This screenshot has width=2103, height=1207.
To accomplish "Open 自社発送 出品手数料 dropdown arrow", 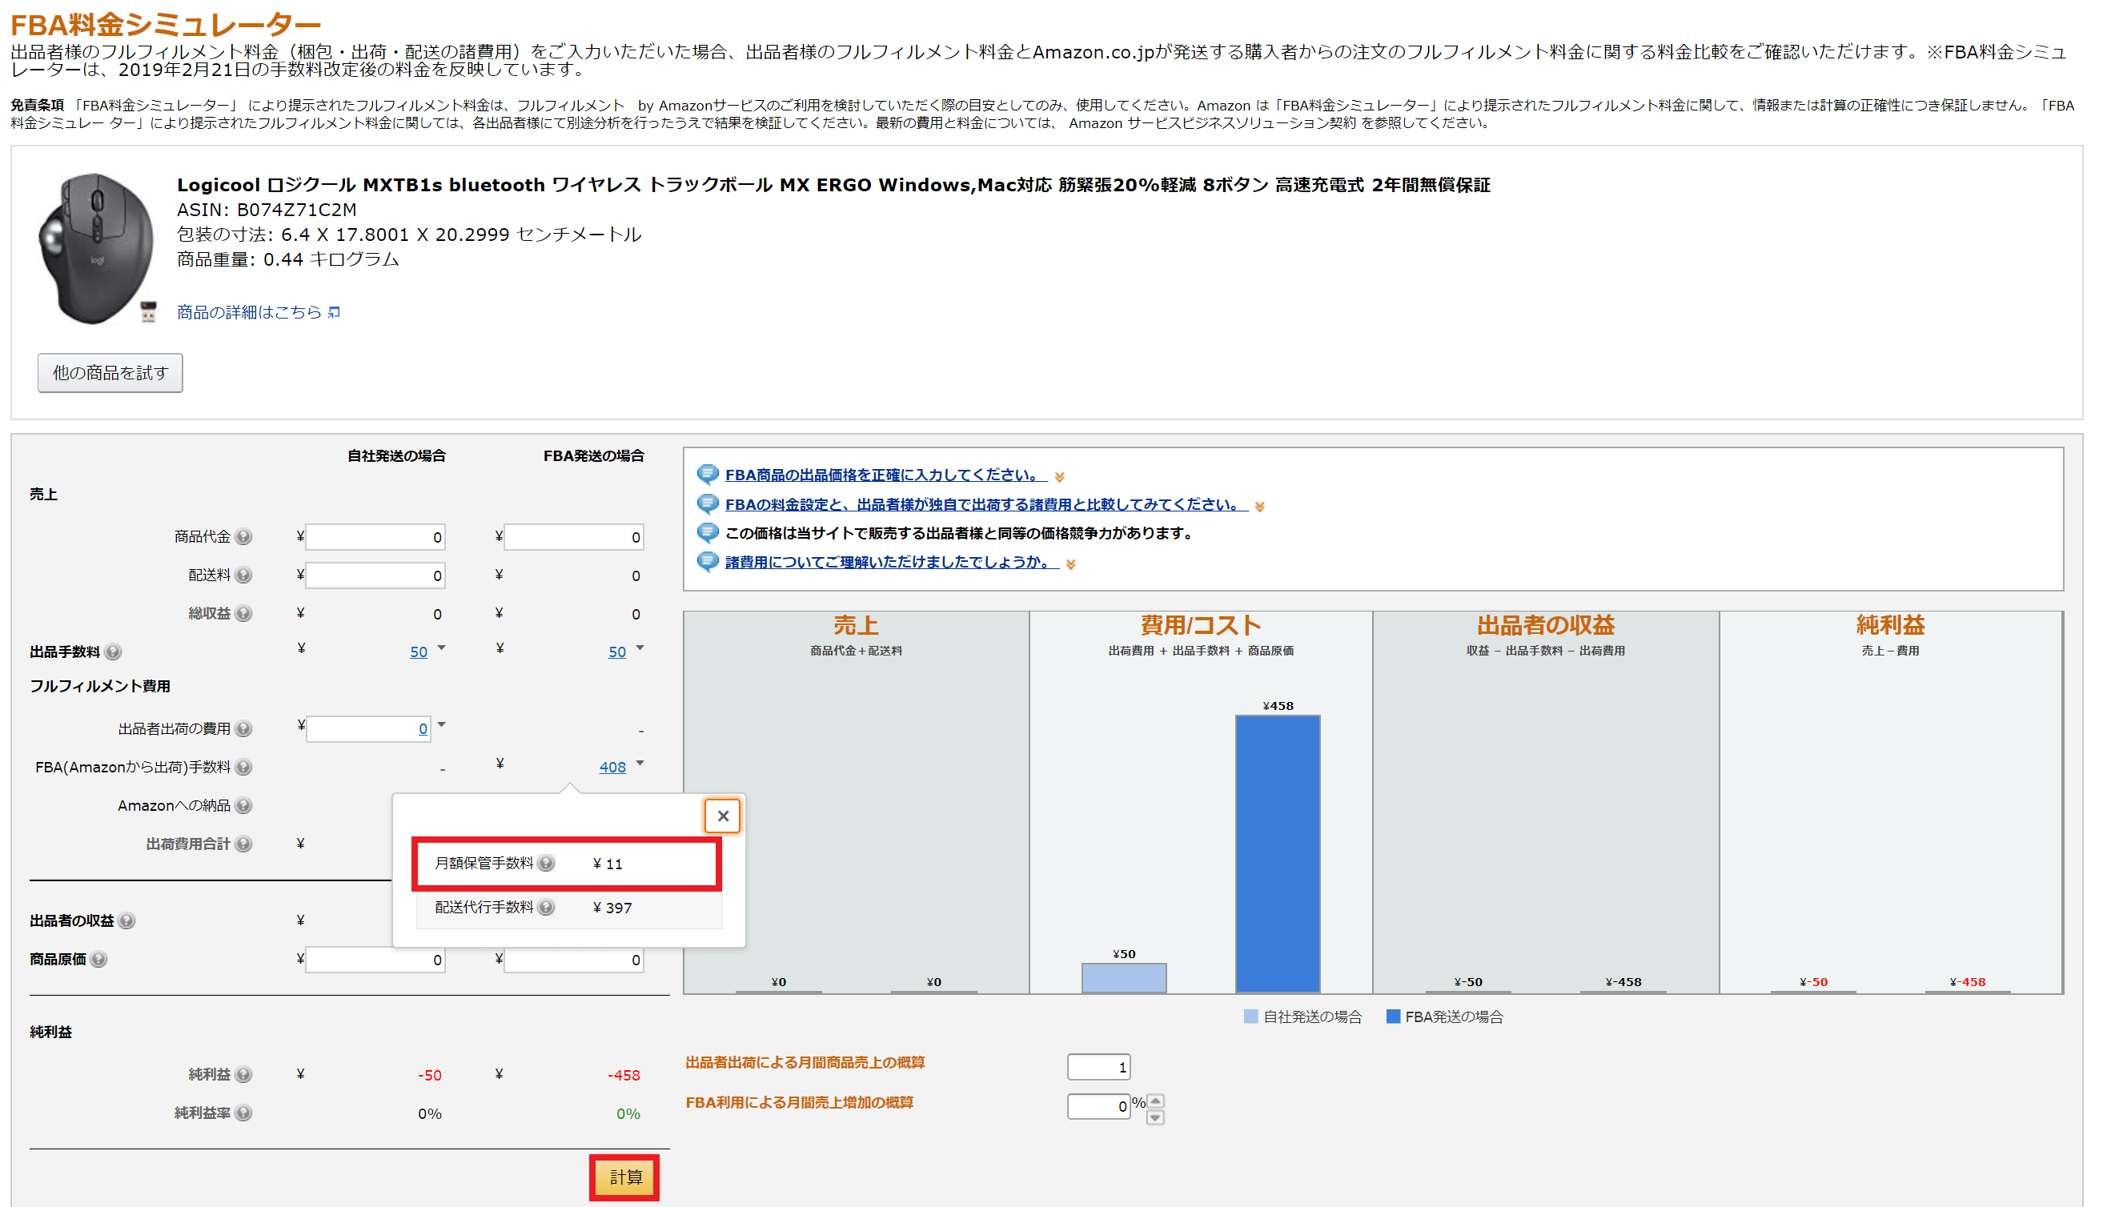I will pyautogui.click(x=442, y=648).
